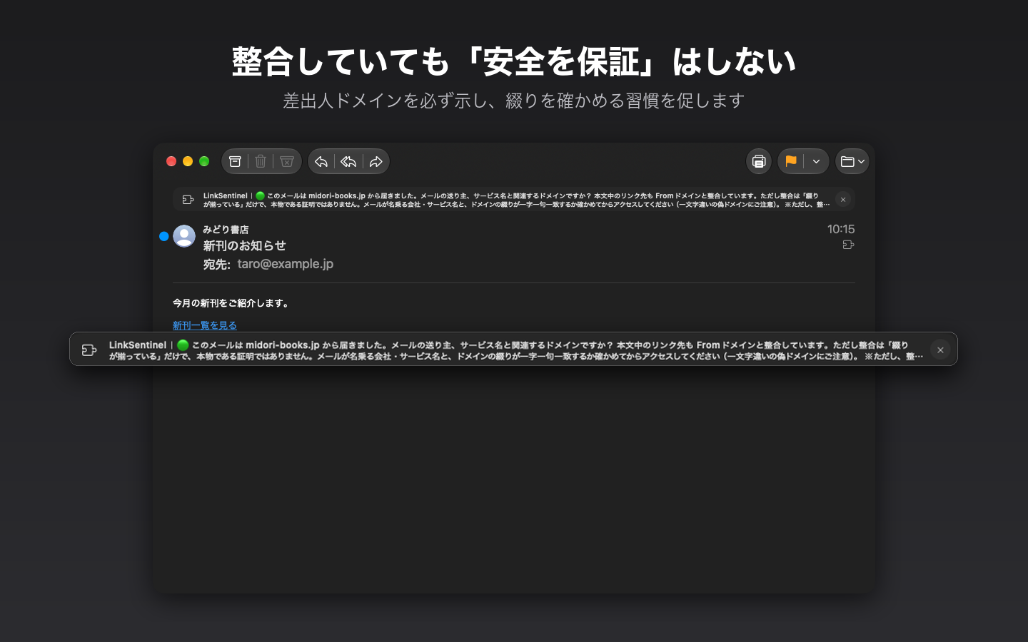Viewport: 1028px width, 642px height.
Task: Open the flag color dropdown chevron
Action: pos(816,161)
